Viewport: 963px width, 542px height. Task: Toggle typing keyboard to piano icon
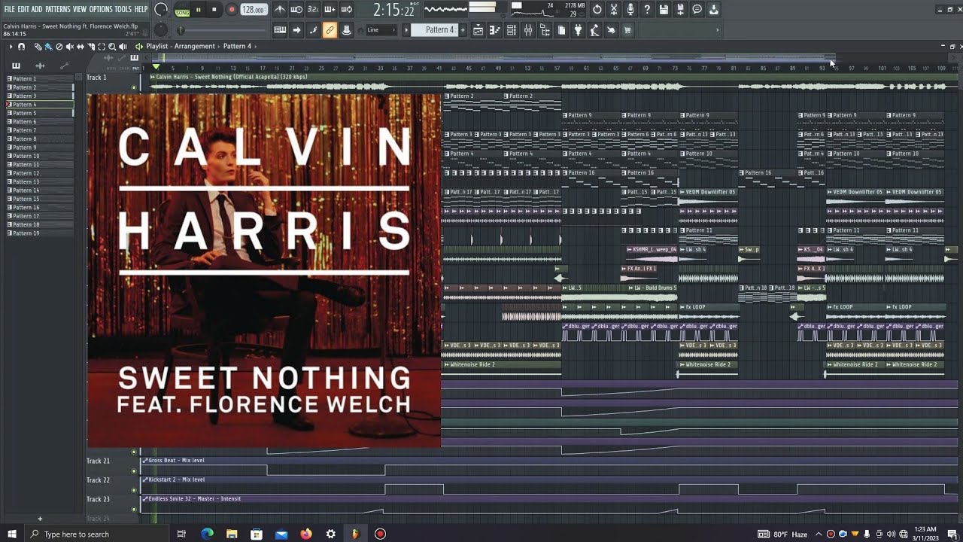click(280, 30)
